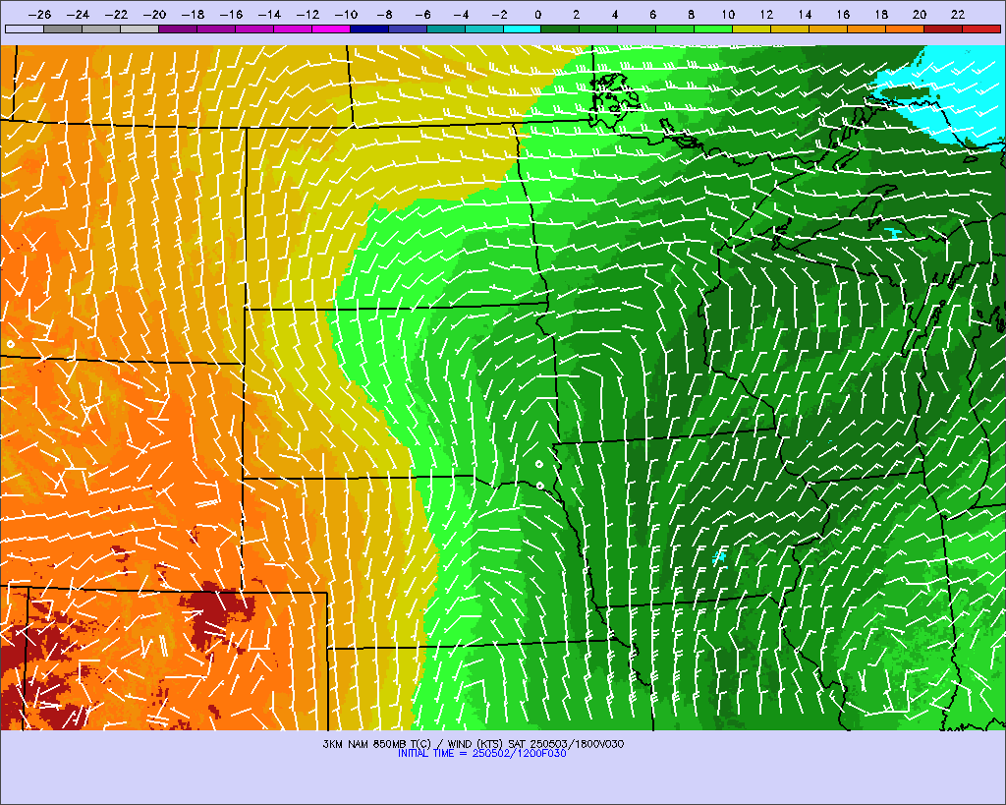Image resolution: width=1006 pixels, height=805 pixels.
Task: Click the "-10" legend label
Action: (346, 14)
